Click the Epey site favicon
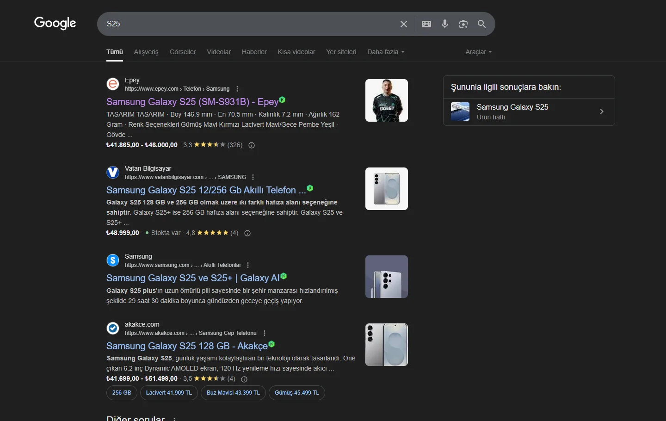This screenshot has height=421, width=666. point(113,84)
